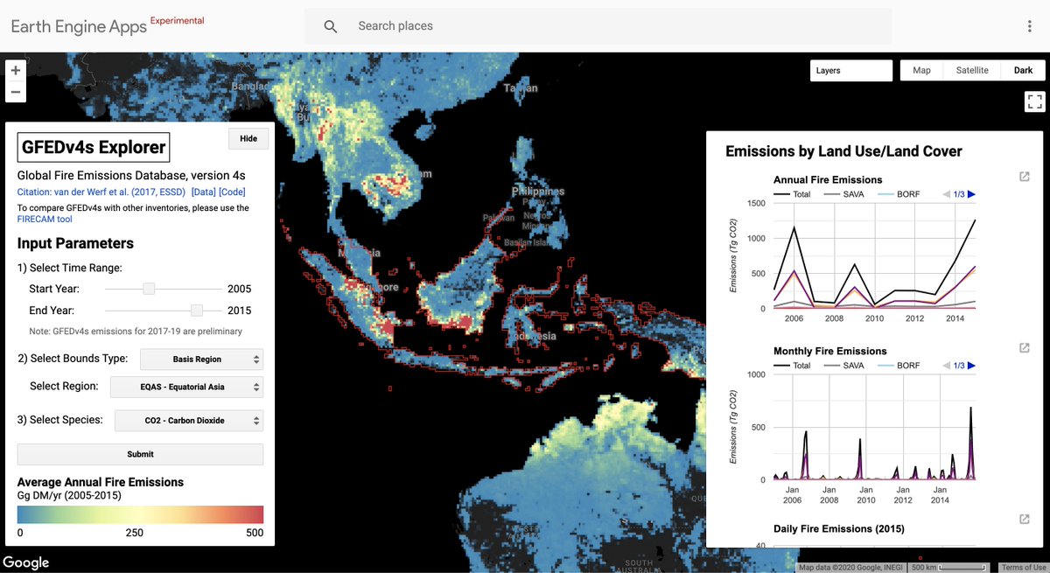This screenshot has height=573, width=1050.
Task: Toggle the Total series in Annual chart legend
Action: click(x=792, y=194)
